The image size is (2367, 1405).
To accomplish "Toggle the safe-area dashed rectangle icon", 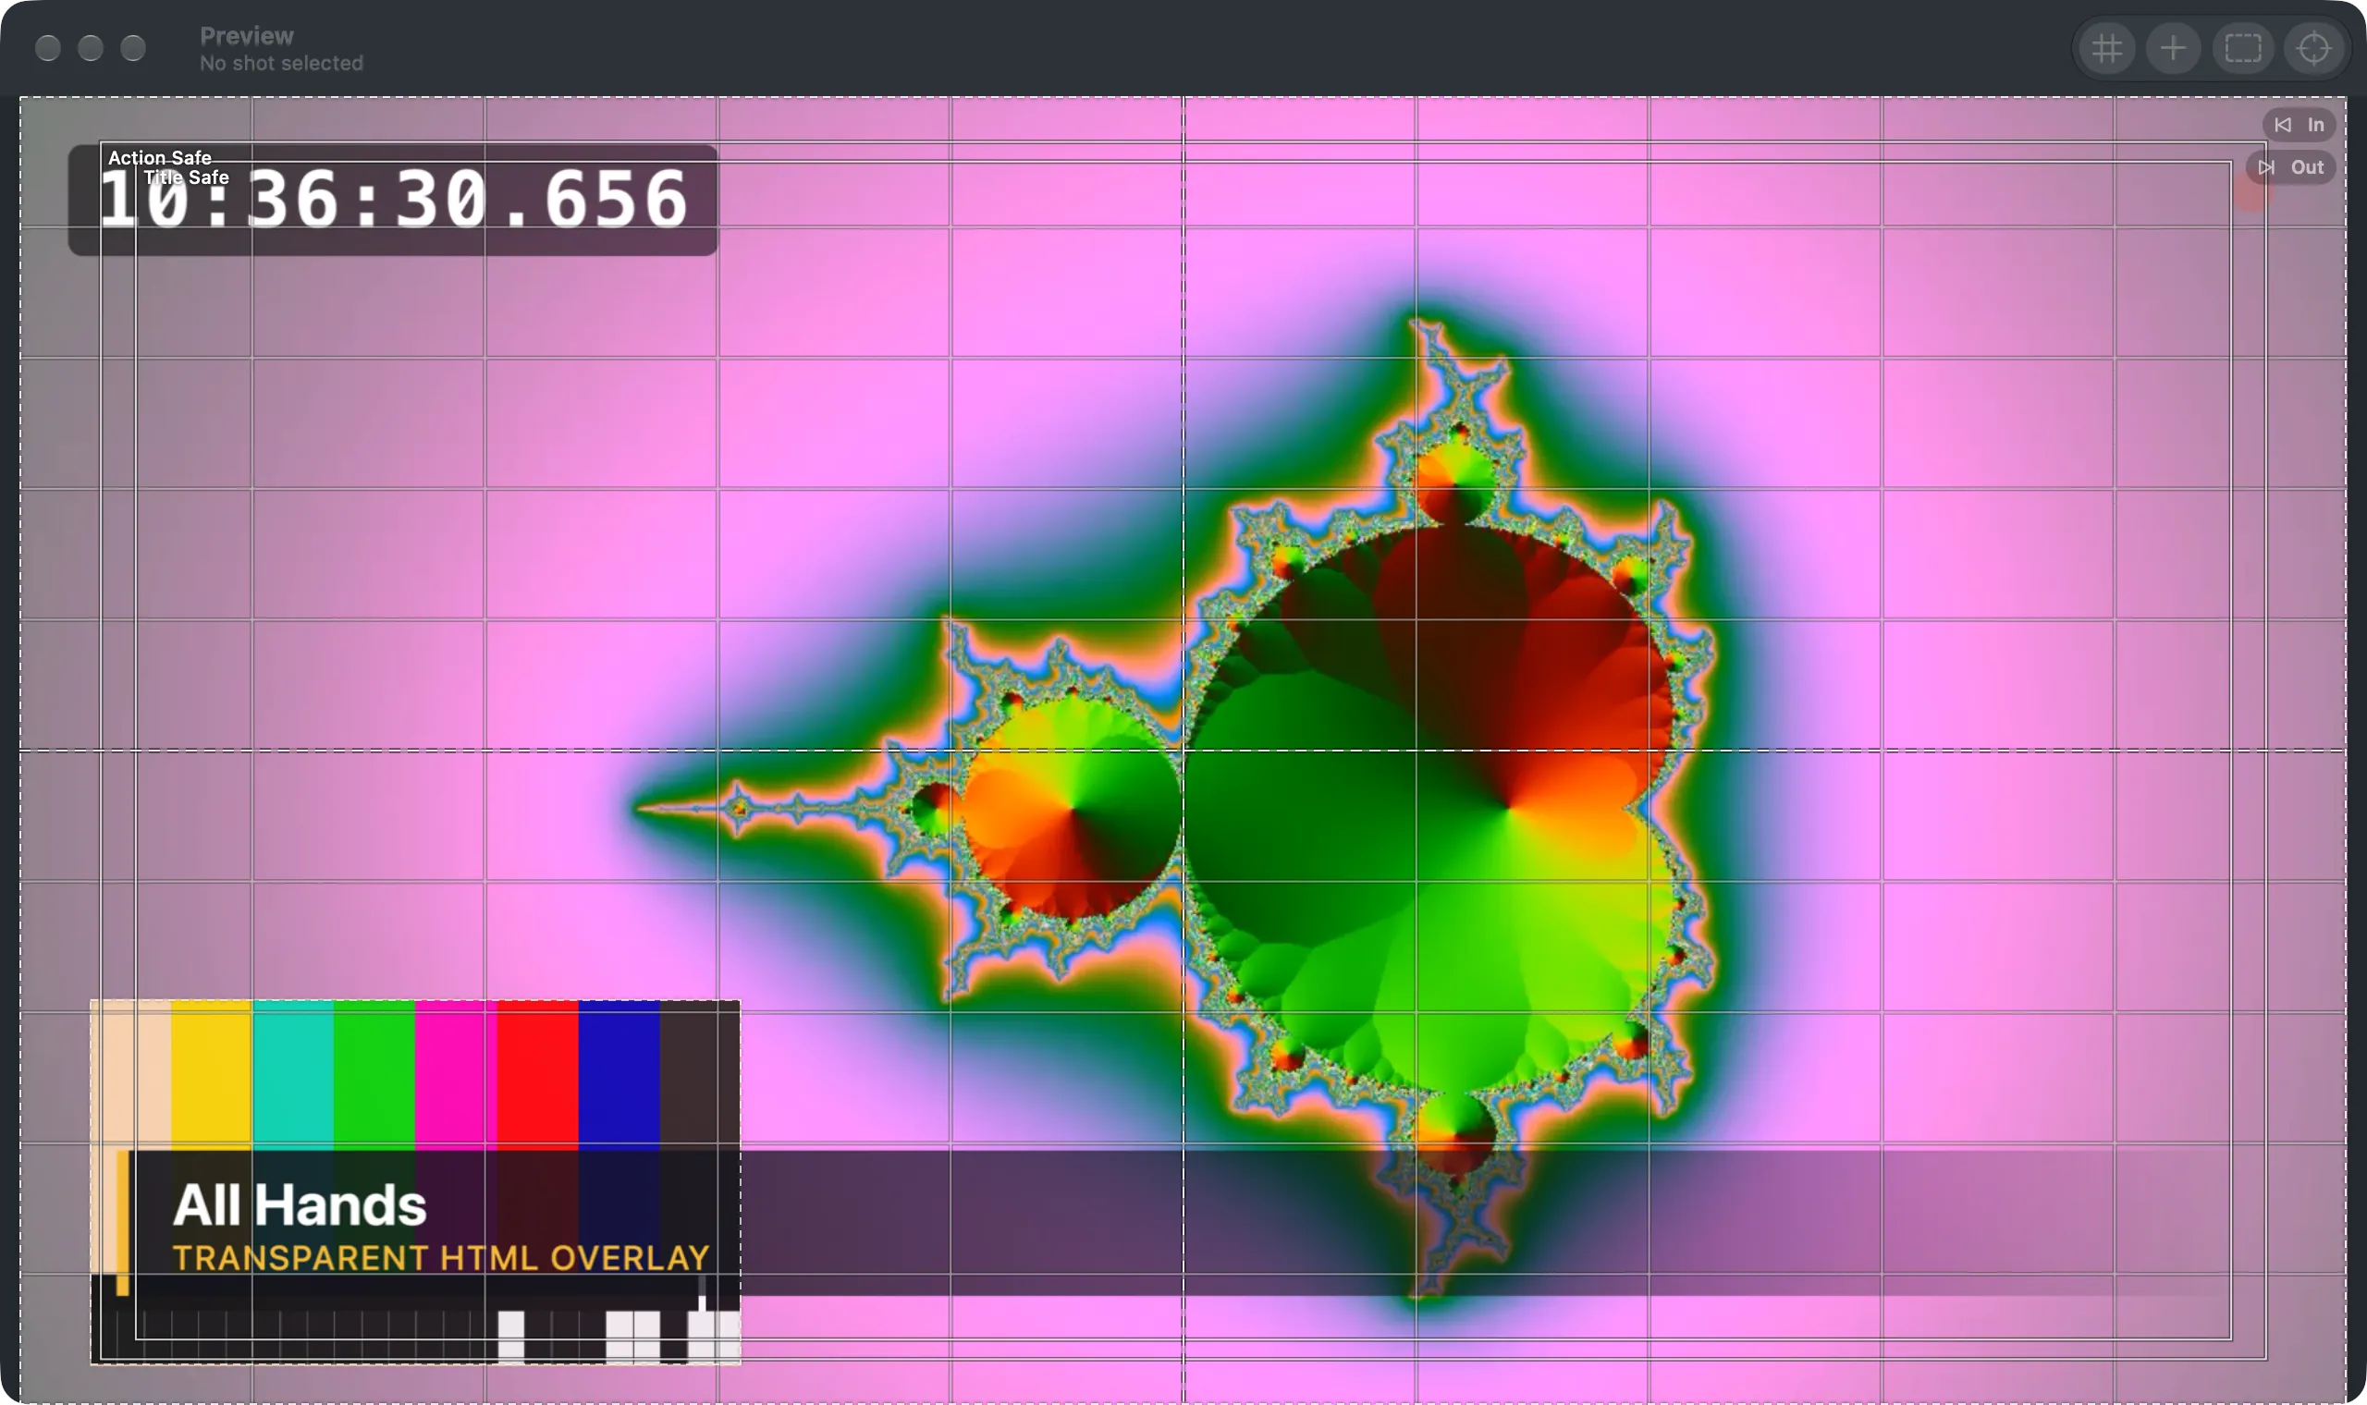I will (x=2243, y=48).
